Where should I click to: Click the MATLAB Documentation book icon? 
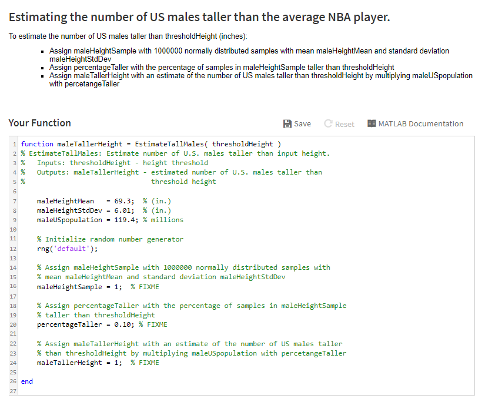[372, 123]
